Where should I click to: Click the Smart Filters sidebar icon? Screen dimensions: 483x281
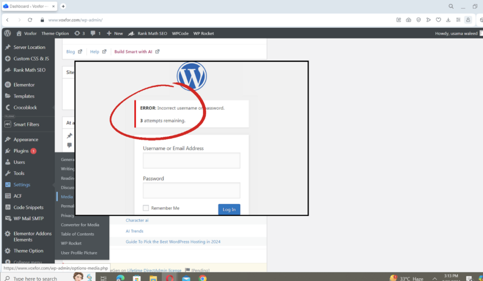(x=7, y=124)
